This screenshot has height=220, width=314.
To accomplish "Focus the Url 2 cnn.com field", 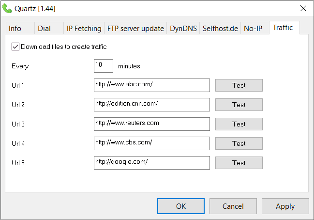I will click(x=152, y=105).
